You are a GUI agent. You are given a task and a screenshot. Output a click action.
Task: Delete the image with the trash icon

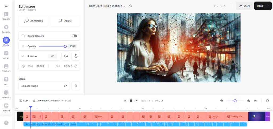click(x=76, y=86)
